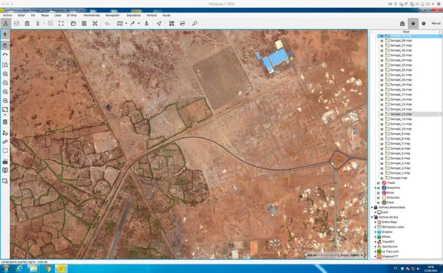The height and width of the screenshot is (273, 443).
Task: Open Chrome from the taskbar
Action: click(48, 269)
